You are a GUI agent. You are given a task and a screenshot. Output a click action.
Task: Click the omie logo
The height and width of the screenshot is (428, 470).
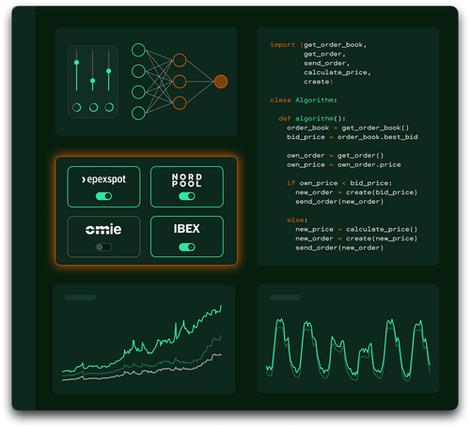point(103,229)
